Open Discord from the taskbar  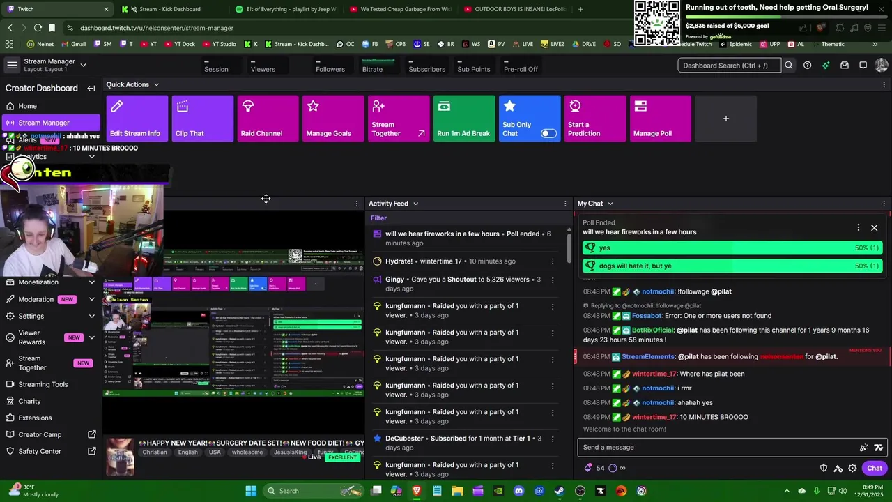click(518, 491)
